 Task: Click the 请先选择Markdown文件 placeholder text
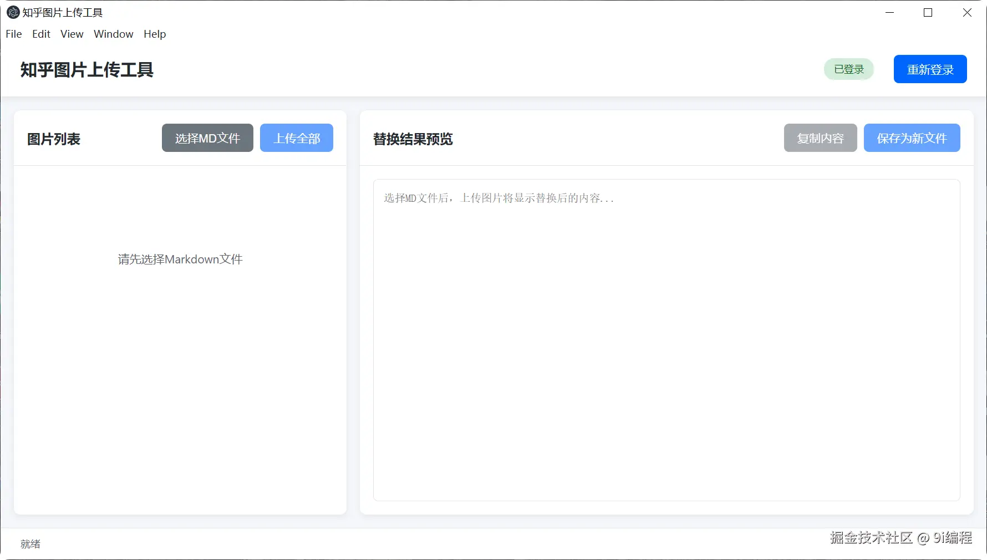[x=180, y=259]
